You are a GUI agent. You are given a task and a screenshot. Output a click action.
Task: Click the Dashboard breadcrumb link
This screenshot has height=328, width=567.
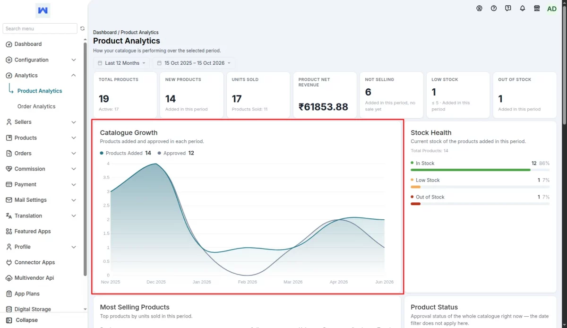point(104,33)
